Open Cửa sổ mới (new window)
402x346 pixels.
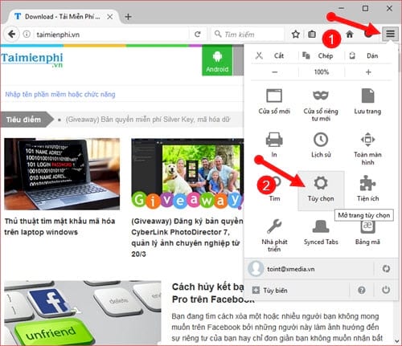274,101
